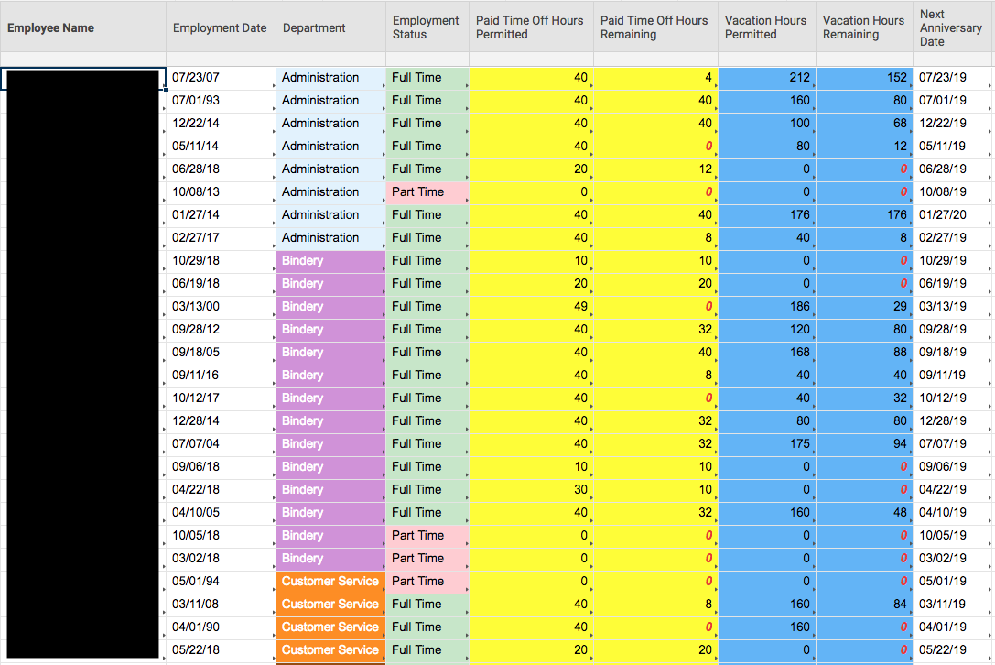This screenshot has height=665, width=995.
Task: Click the vacation remaining value 94
Action: point(864,443)
